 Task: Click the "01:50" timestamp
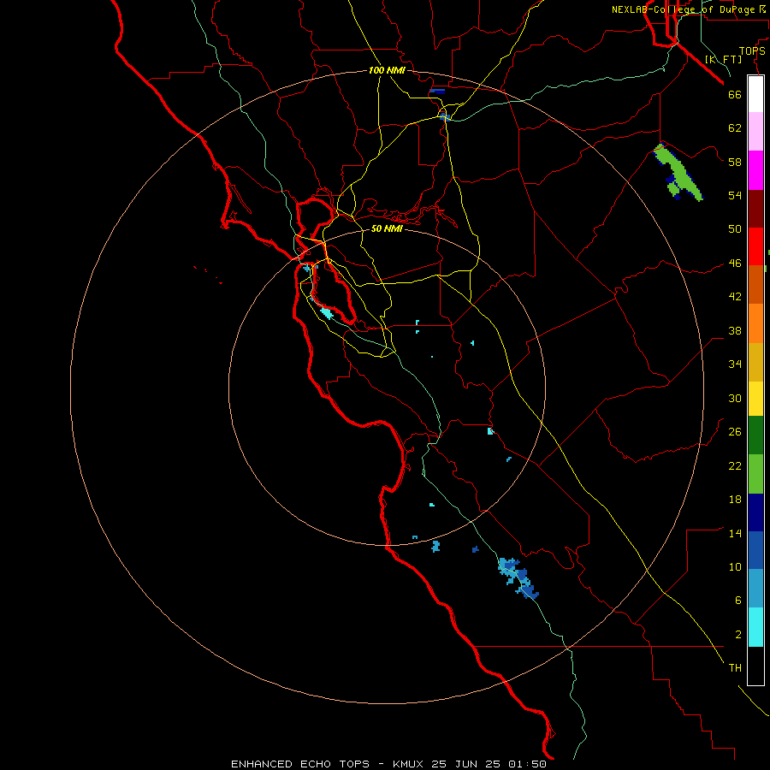(527, 764)
